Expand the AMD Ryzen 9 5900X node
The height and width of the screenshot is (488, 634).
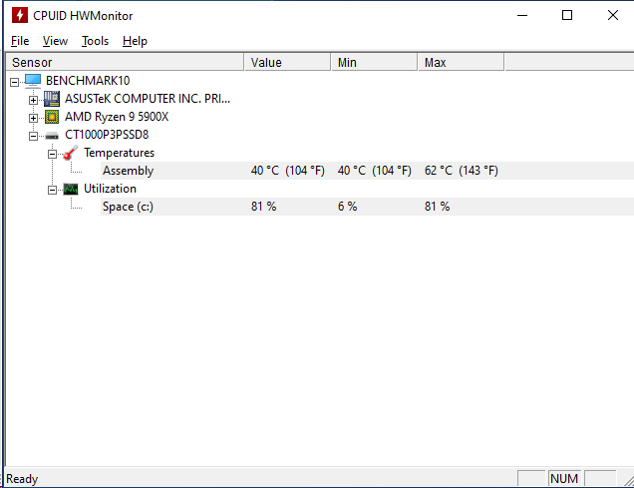point(33,118)
